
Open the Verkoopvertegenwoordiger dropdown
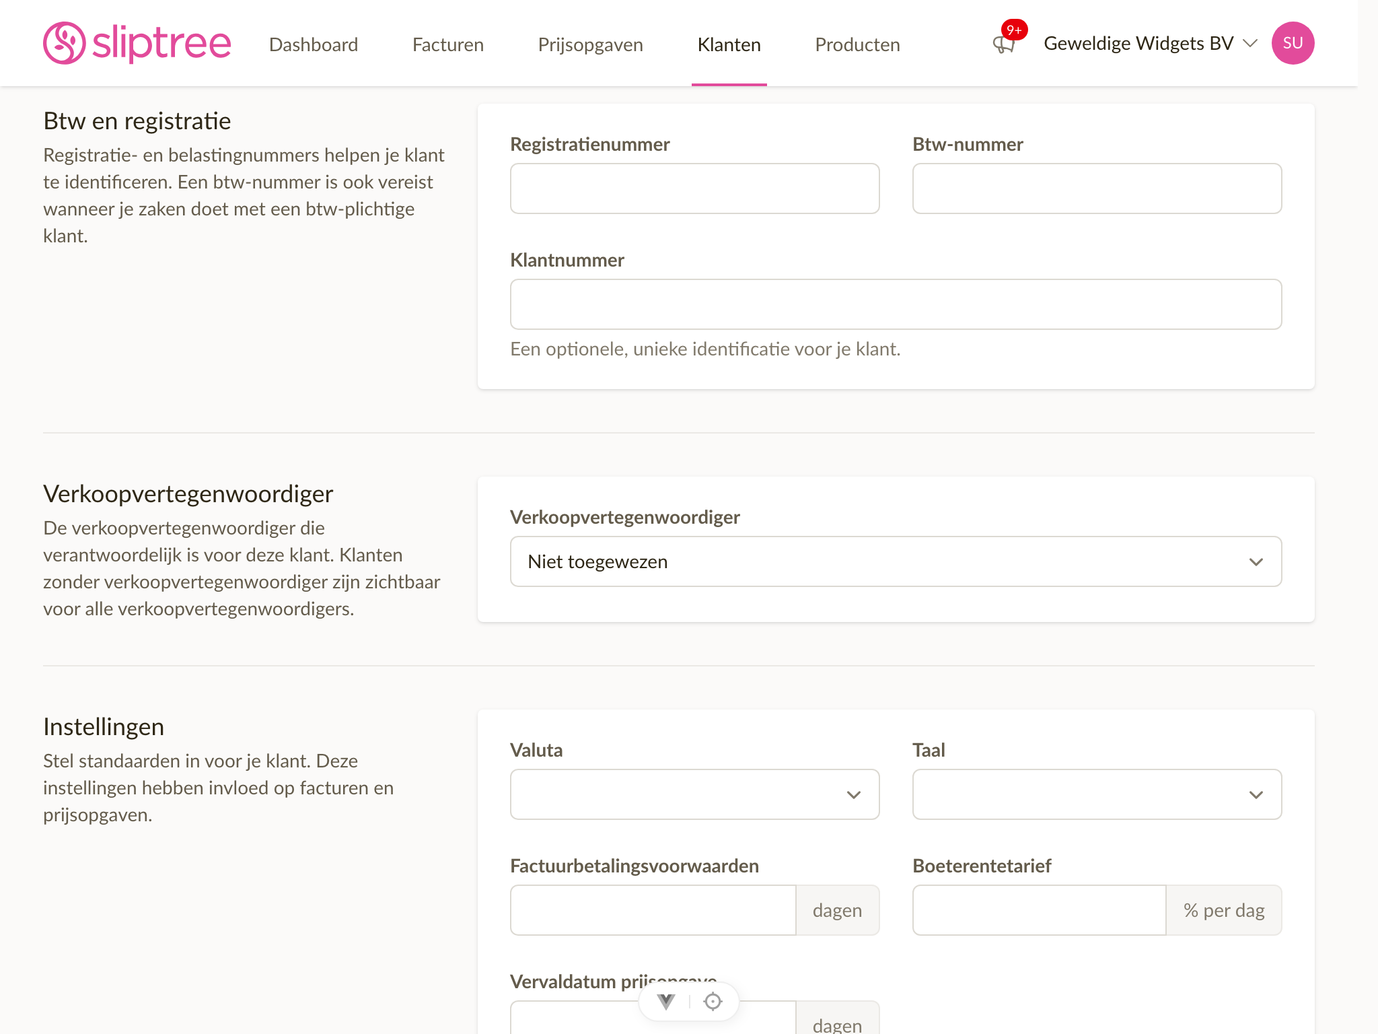(x=896, y=561)
